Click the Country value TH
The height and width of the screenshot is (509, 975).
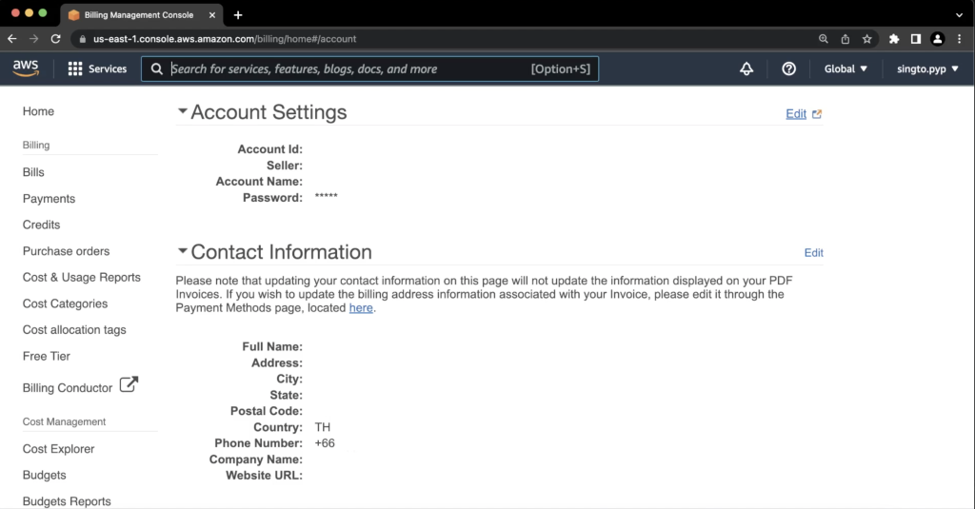click(x=323, y=427)
